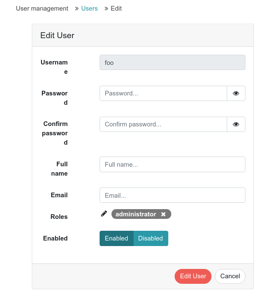Viewport: 270px width, 305px height.
Task: Submit the form with Edit User button
Action: (x=193, y=276)
